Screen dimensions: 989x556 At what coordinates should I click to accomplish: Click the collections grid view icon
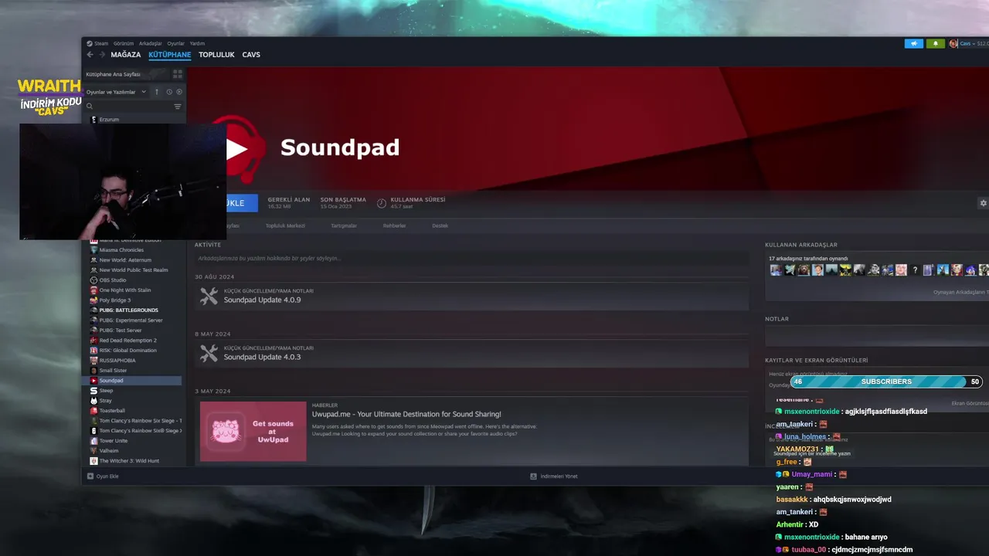click(178, 74)
